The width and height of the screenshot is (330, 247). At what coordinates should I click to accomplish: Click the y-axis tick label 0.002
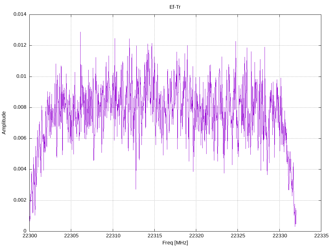(x=20, y=200)
